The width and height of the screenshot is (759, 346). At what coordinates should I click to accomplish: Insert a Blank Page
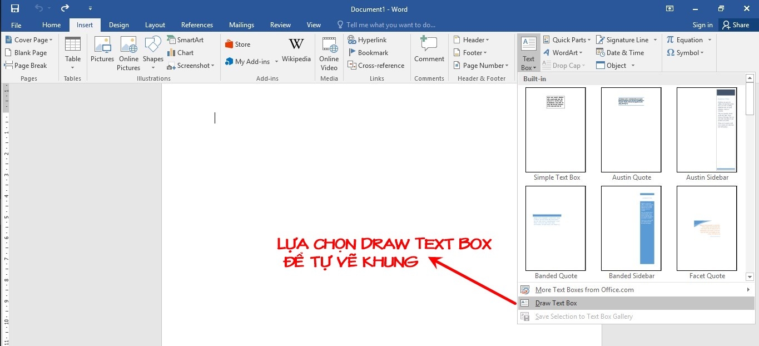tap(26, 53)
